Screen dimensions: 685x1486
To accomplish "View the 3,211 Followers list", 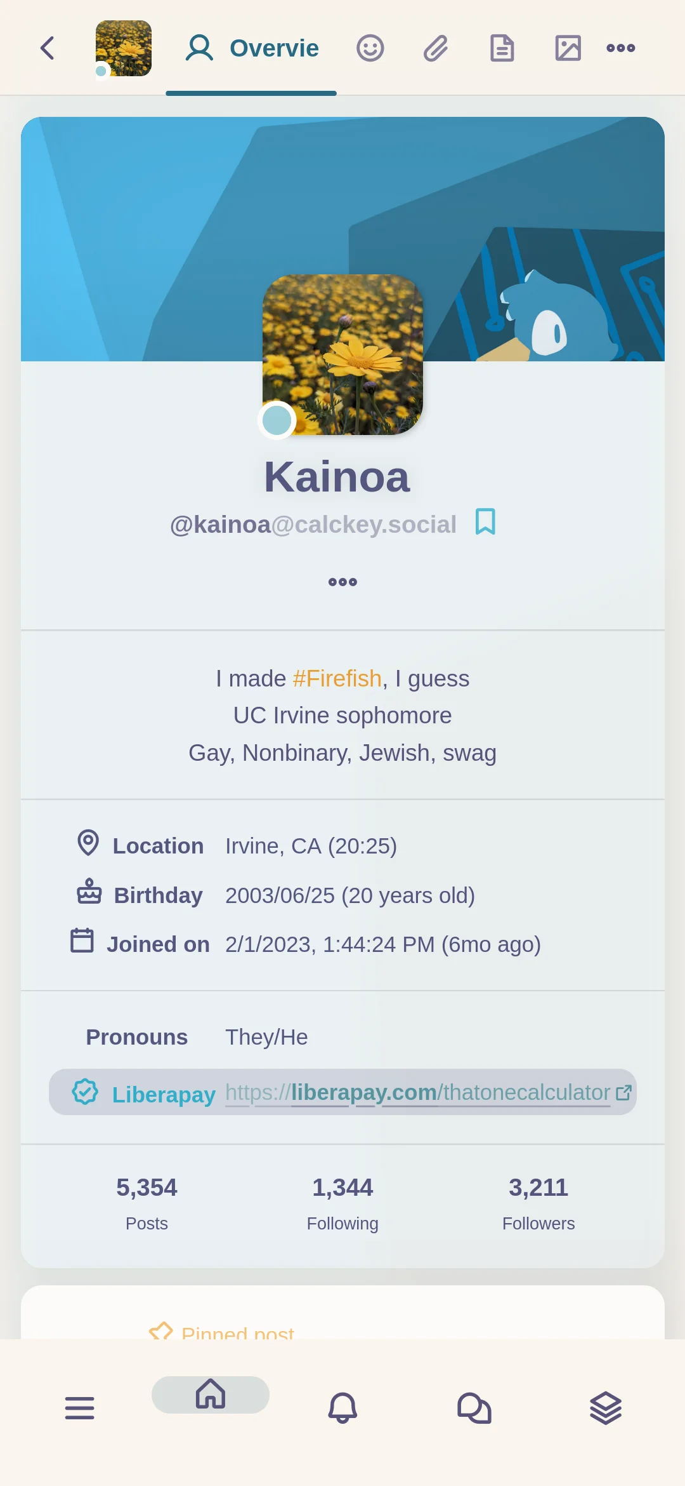I will [538, 1202].
